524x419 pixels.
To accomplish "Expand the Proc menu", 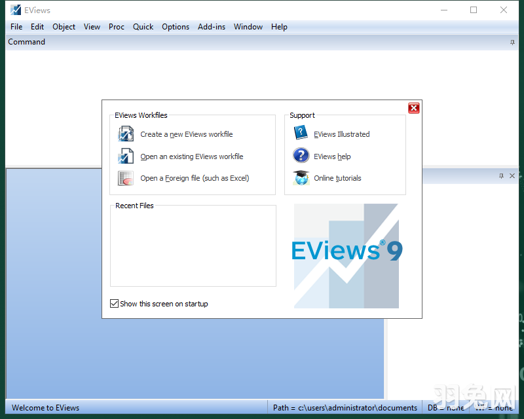I will (x=116, y=27).
